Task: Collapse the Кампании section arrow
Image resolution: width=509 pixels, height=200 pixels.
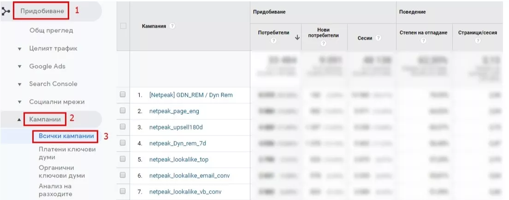Action: [x=19, y=120]
